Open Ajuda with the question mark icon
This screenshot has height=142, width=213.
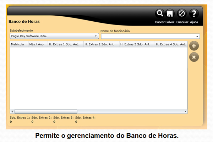coord(194,14)
